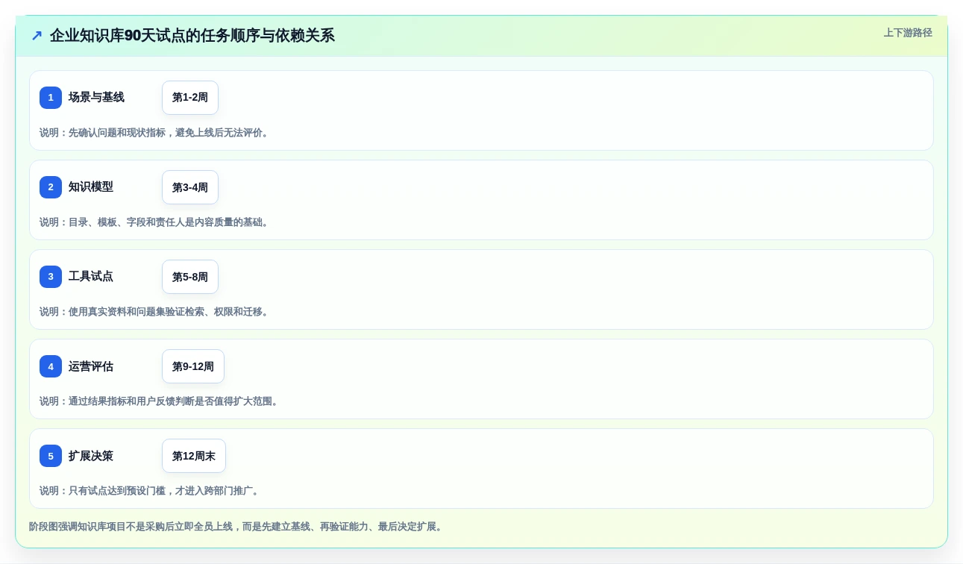The height and width of the screenshot is (564, 963).
Task: Click the 上下游路径 label
Action: (908, 33)
